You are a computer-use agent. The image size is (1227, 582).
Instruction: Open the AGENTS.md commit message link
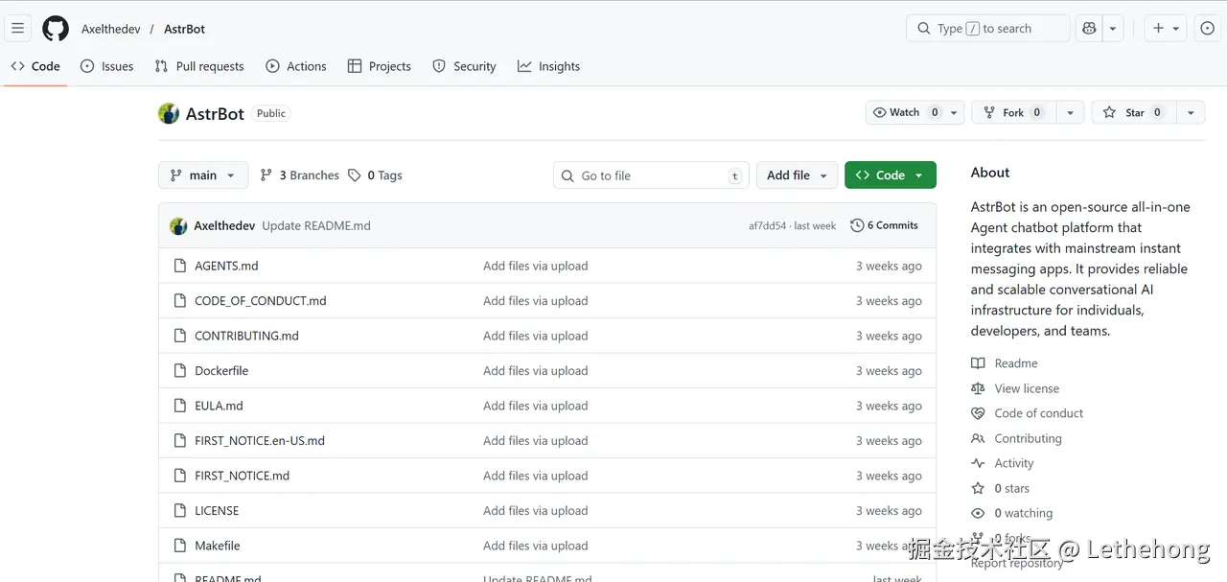[536, 266]
